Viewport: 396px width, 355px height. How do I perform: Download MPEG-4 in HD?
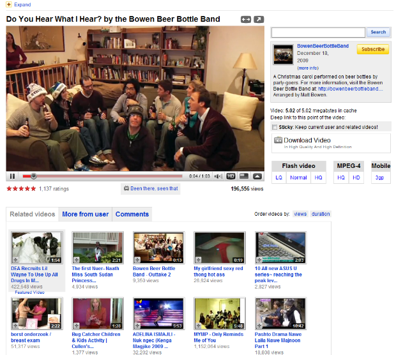(356, 177)
